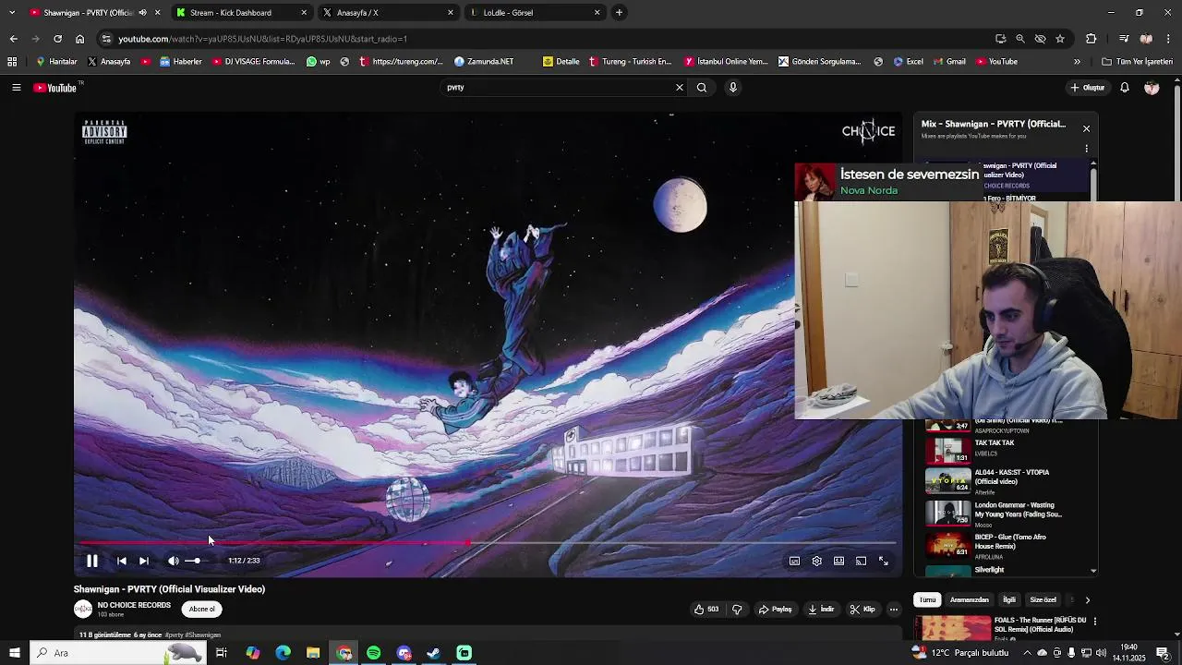Seek along the red video progress bar

coord(487,543)
